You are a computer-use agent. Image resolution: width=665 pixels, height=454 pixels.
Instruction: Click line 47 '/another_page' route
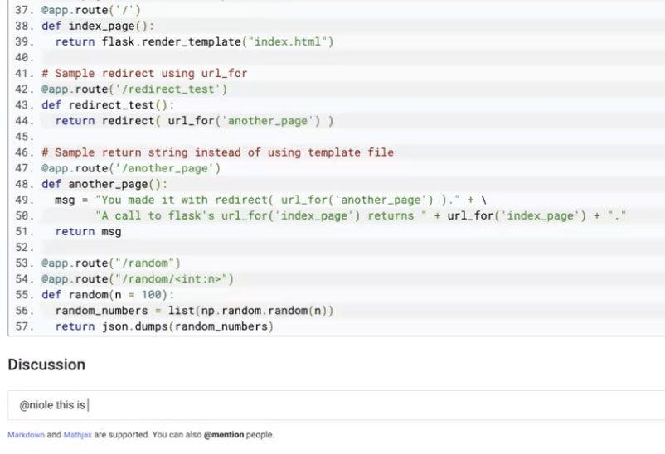tap(131, 168)
